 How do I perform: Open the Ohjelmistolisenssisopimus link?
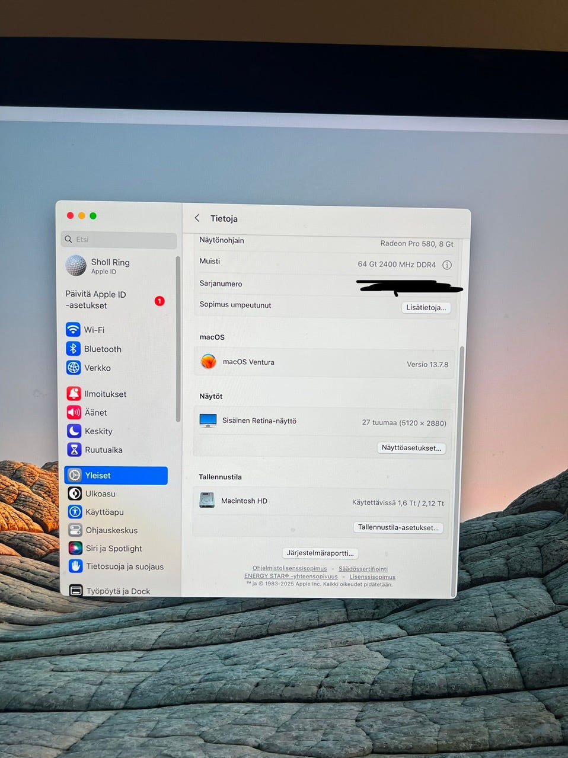290,568
